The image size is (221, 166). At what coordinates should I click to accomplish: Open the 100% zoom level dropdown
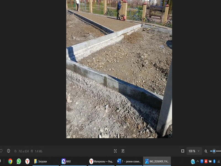(194, 151)
